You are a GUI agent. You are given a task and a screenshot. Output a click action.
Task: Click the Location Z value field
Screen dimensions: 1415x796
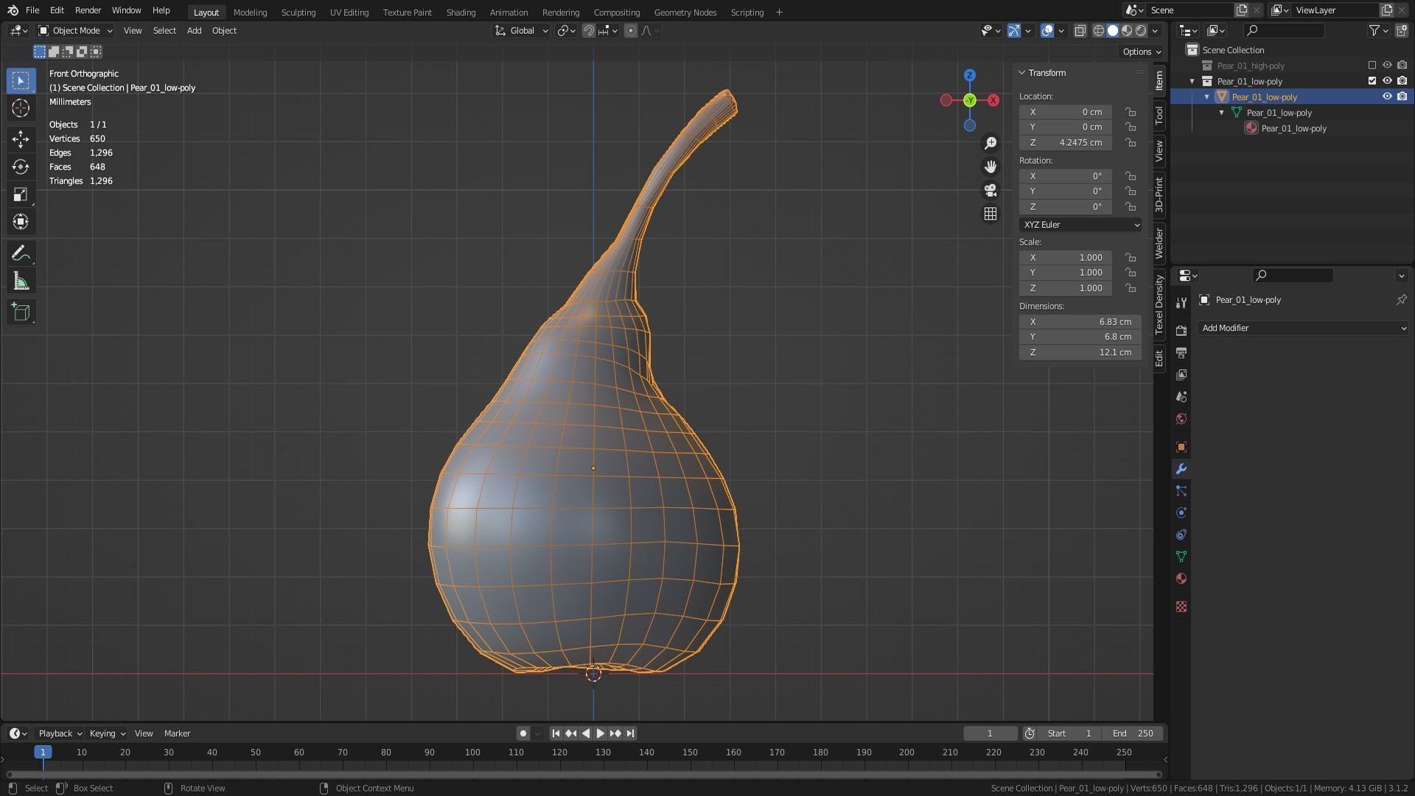pos(1066,143)
